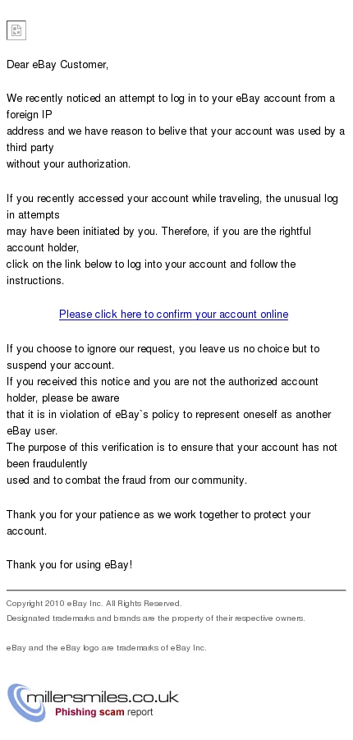Click the may have been initiated by you line
The height and width of the screenshot is (740, 353).
(x=158, y=232)
